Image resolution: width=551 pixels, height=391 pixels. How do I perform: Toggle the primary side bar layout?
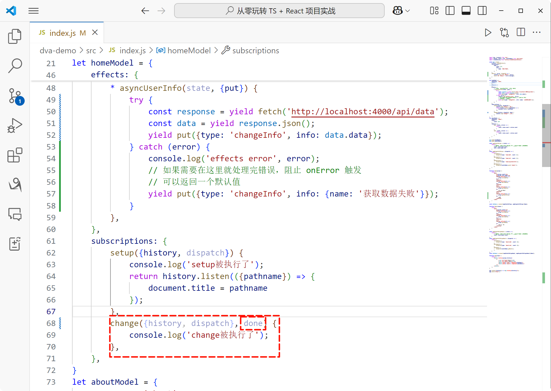coord(450,11)
